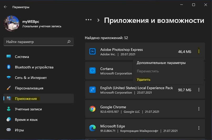Click the Система monitor icon
Image resolution: width=212 pixels, height=140 pixels.
click(x=9, y=56)
